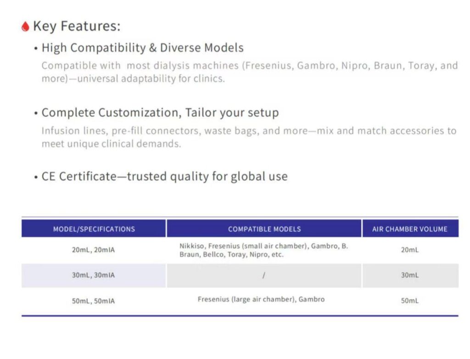The image size is (470, 359).
Task: Select the 20mL, 20mlA model cell
Action: [x=94, y=250]
